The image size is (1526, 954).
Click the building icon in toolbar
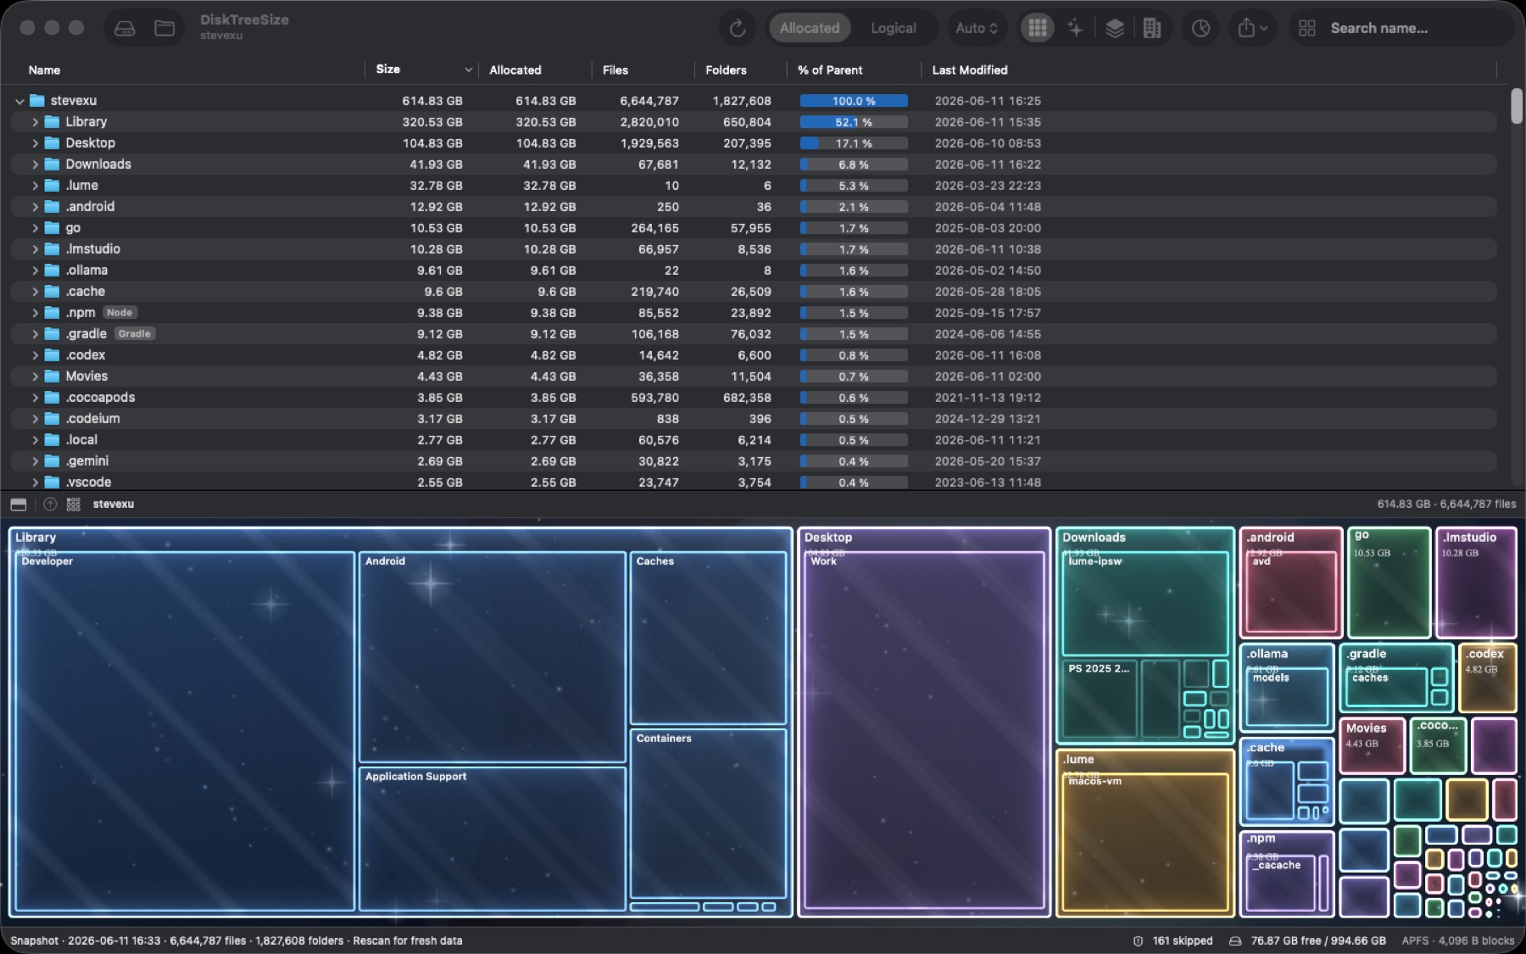1151,28
